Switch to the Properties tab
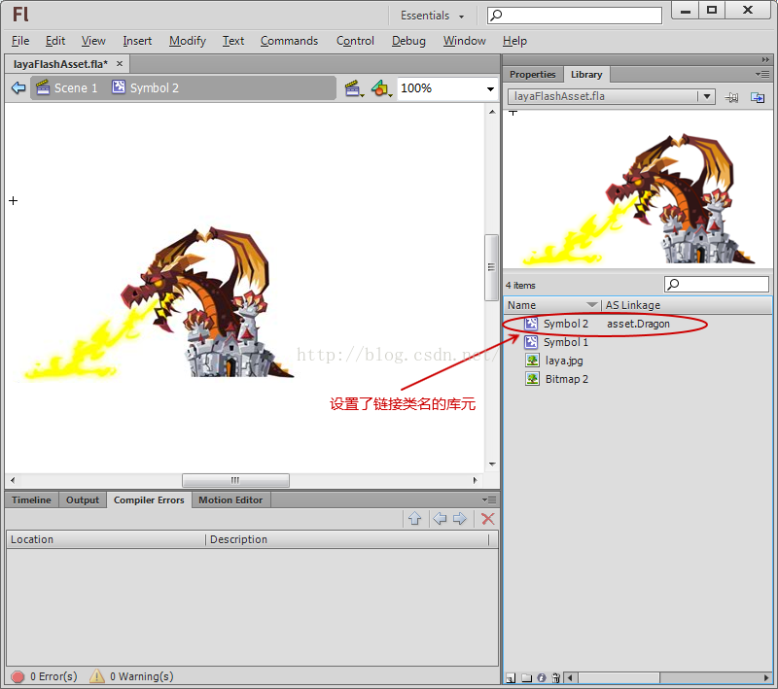778x689 pixels. 532,75
